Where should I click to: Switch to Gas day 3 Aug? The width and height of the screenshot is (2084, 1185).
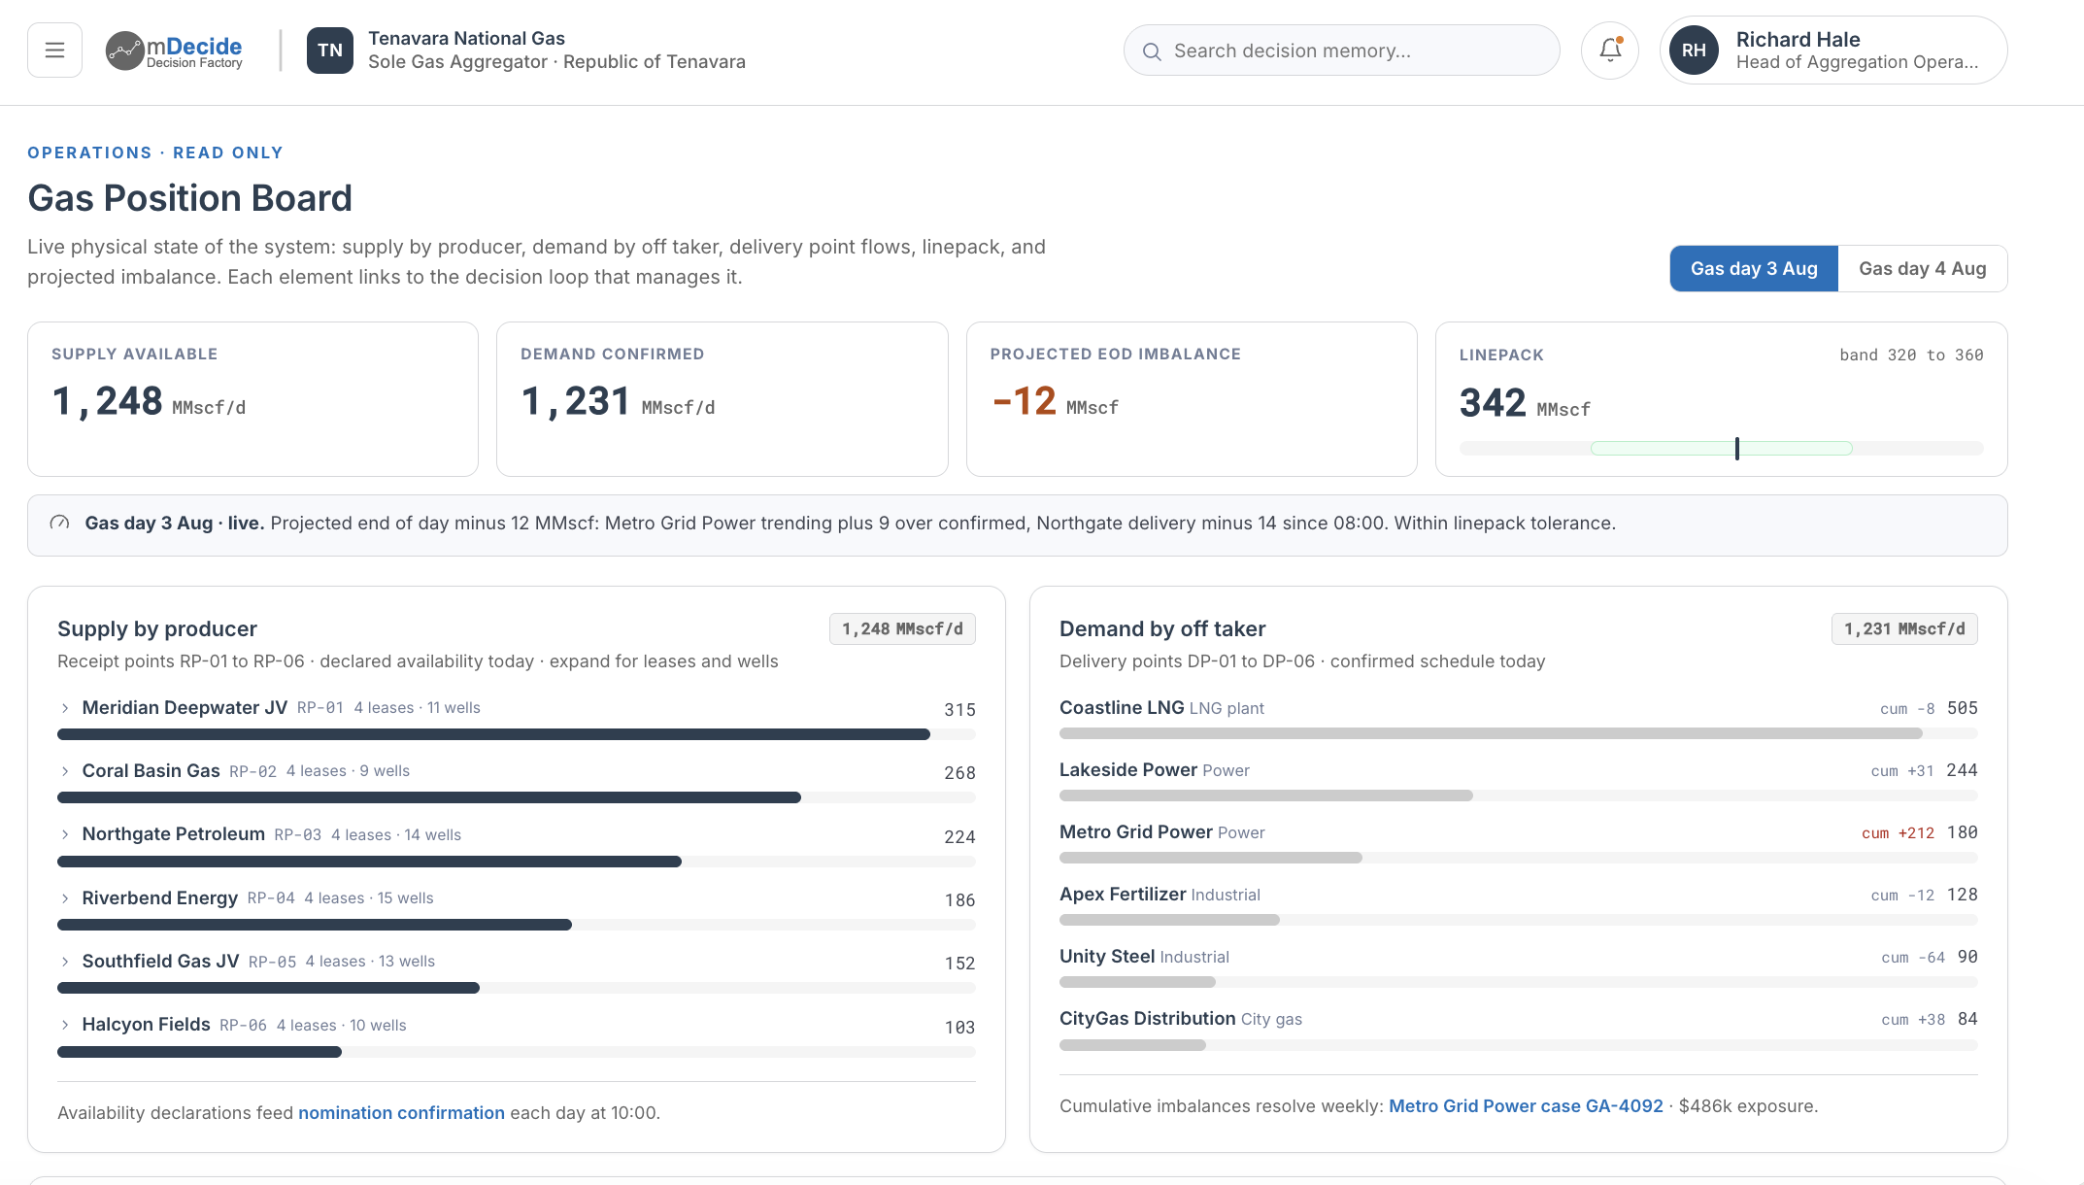tap(1754, 269)
